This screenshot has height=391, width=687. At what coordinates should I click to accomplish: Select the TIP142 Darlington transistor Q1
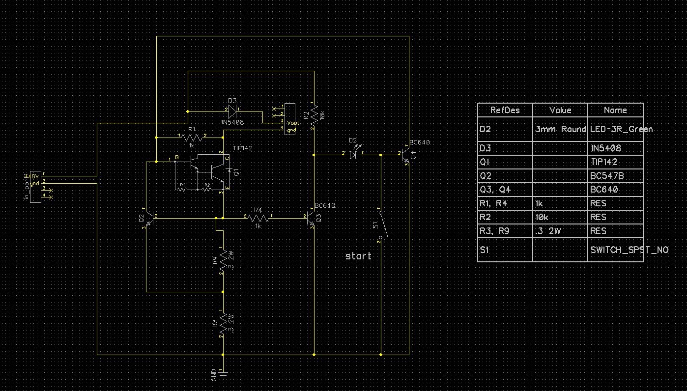(206, 172)
